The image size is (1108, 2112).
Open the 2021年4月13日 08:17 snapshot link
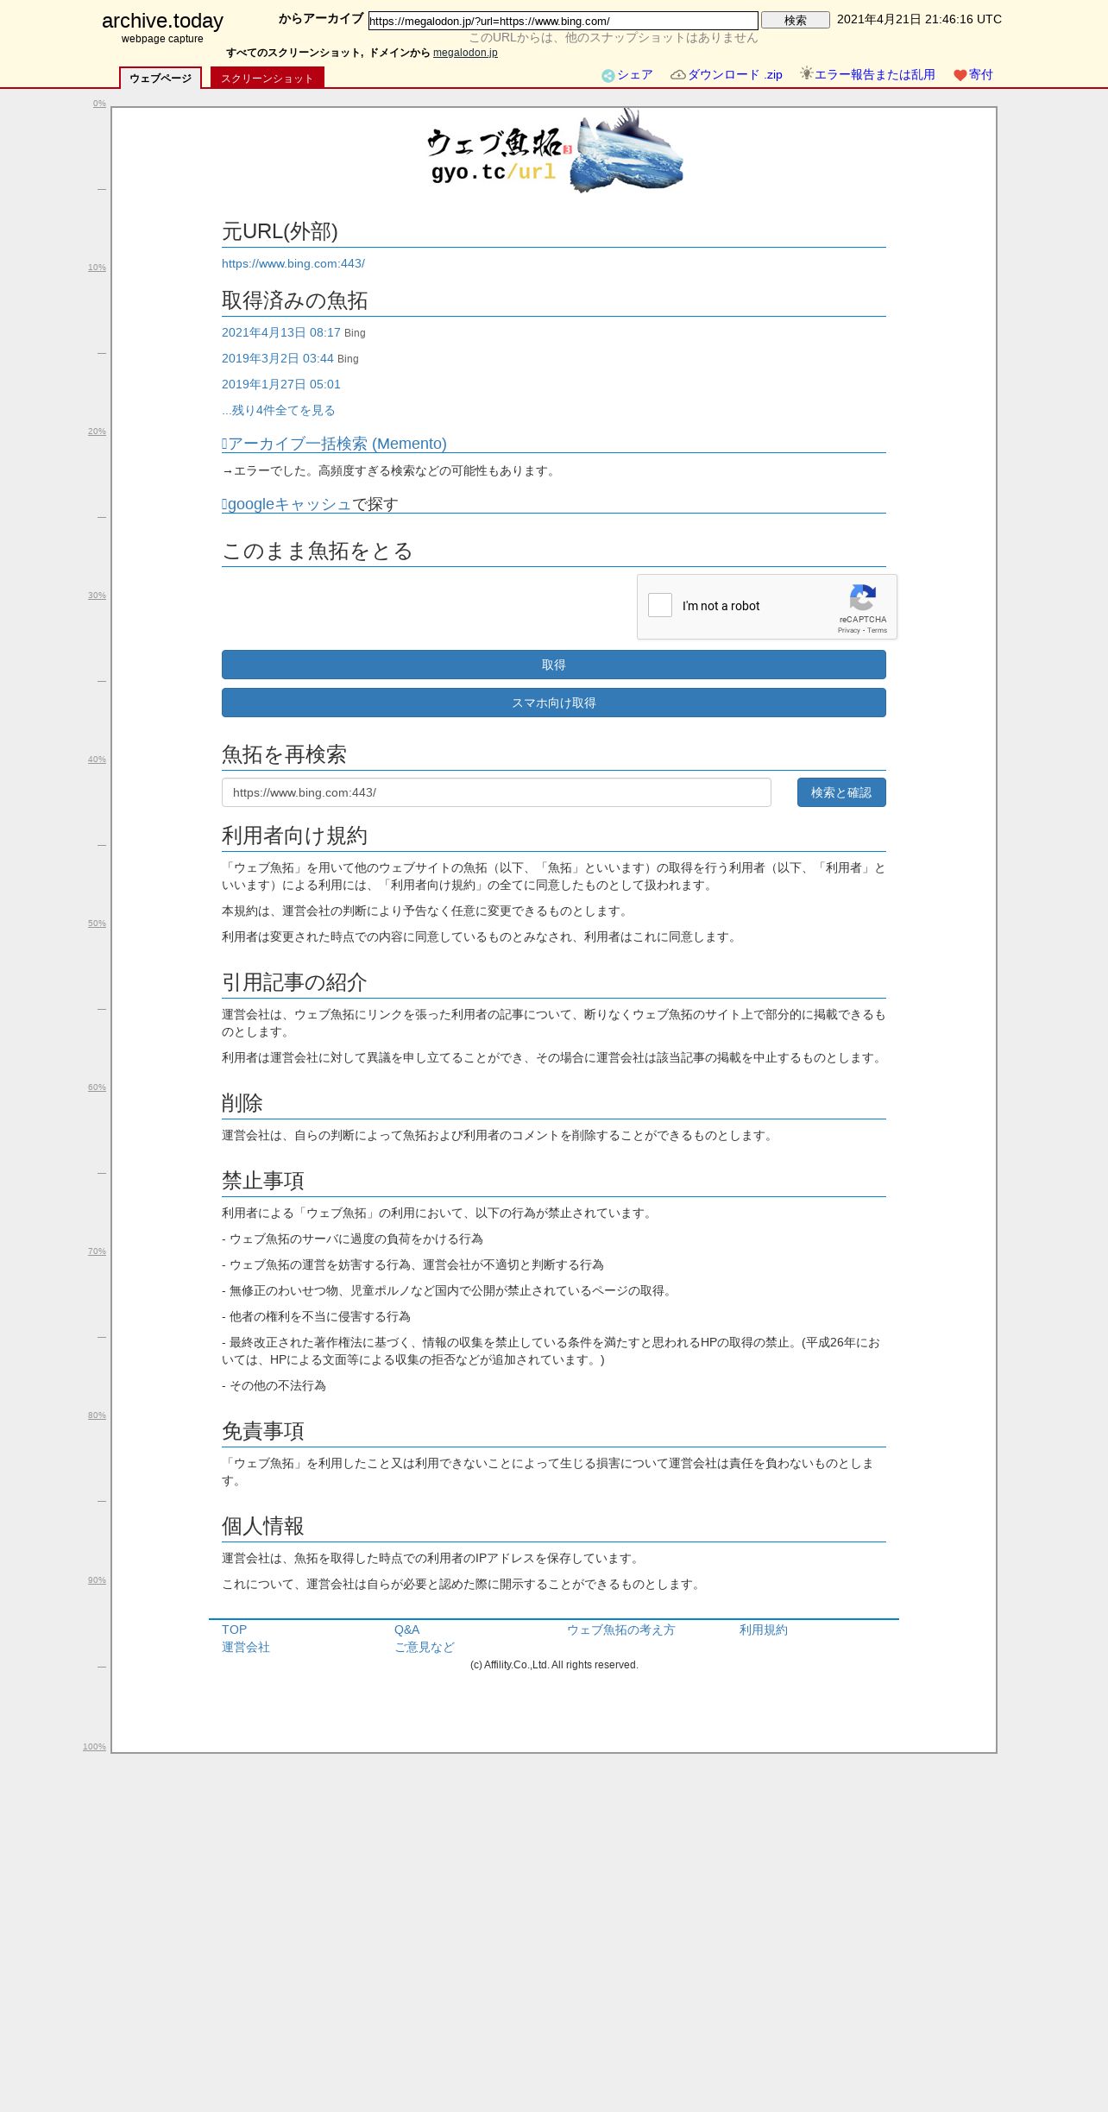point(281,332)
